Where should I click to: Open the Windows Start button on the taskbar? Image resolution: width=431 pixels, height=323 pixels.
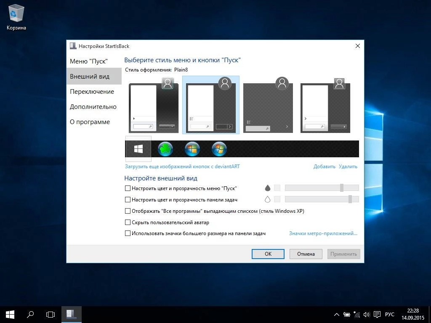pos(10,315)
